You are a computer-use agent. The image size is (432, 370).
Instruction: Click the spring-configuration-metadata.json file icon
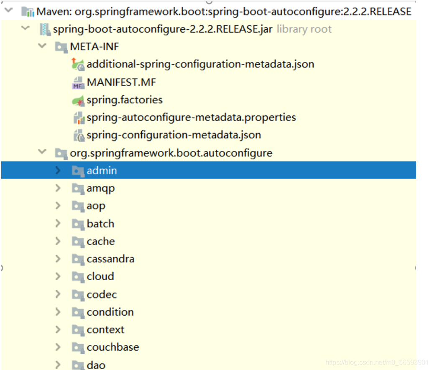pos(79,135)
